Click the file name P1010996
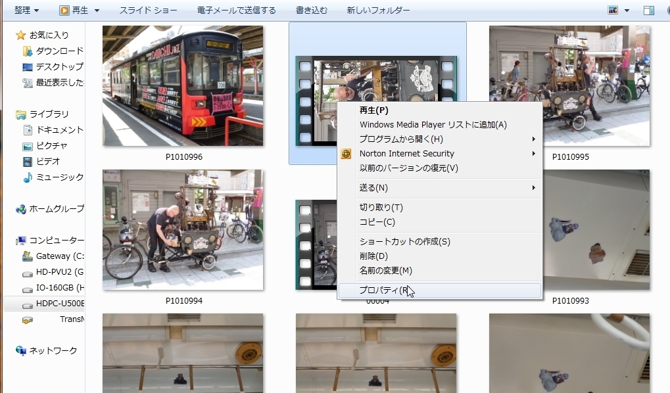The height and width of the screenshot is (393, 670). pos(184,157)
